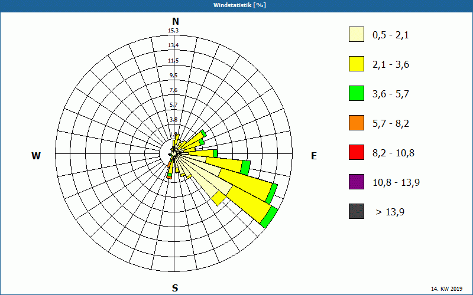Click the green tip of the due-east bar
Screen dimensions: 473x295
215,153
